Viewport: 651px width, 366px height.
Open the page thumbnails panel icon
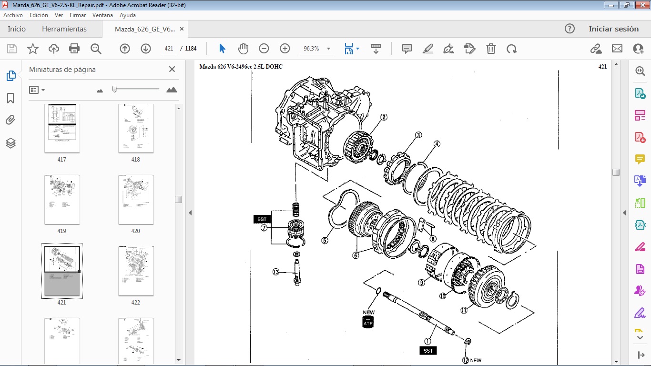(x=10, y=75)
